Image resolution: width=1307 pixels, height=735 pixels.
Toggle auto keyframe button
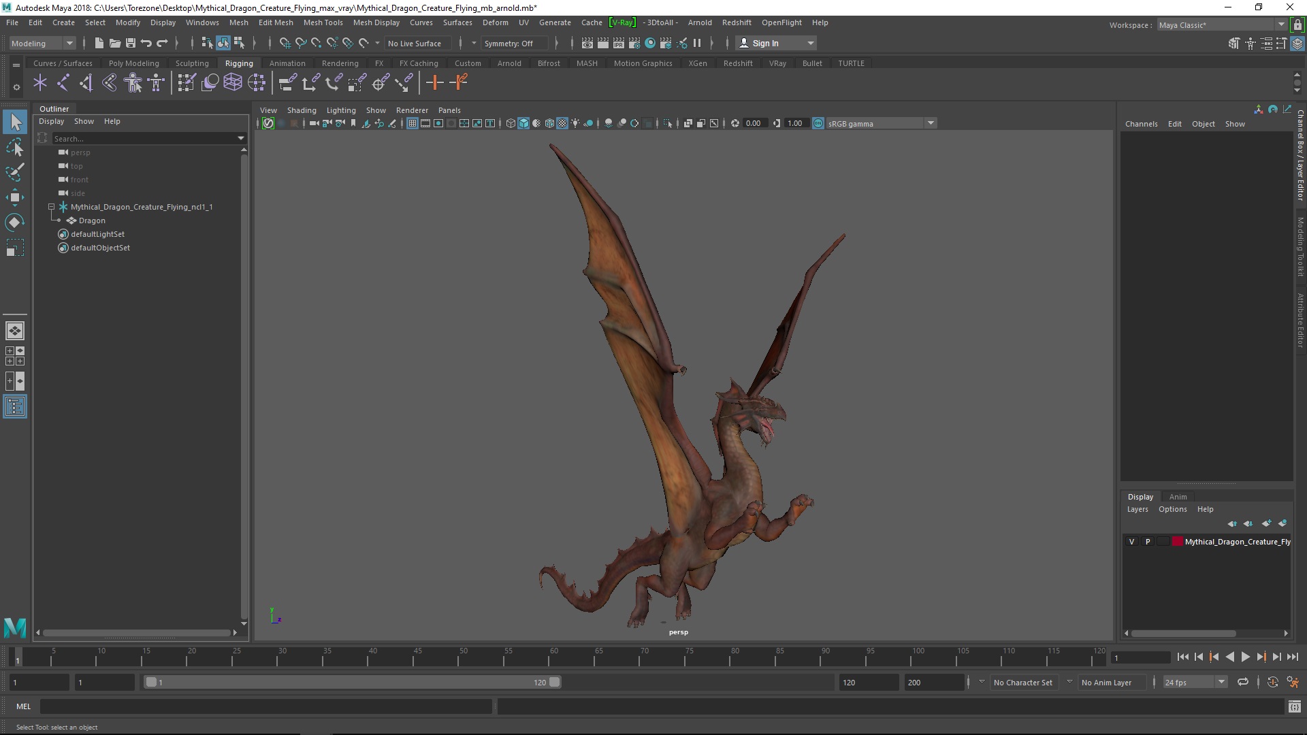1272,682
